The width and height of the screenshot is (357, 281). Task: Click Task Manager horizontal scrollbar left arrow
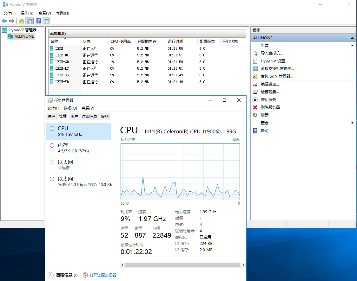122,265
